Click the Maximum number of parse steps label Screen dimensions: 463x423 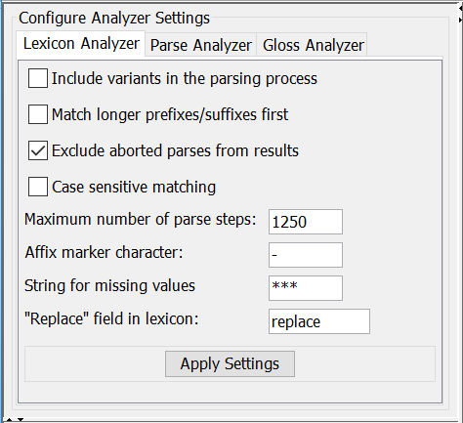[141, 220]
